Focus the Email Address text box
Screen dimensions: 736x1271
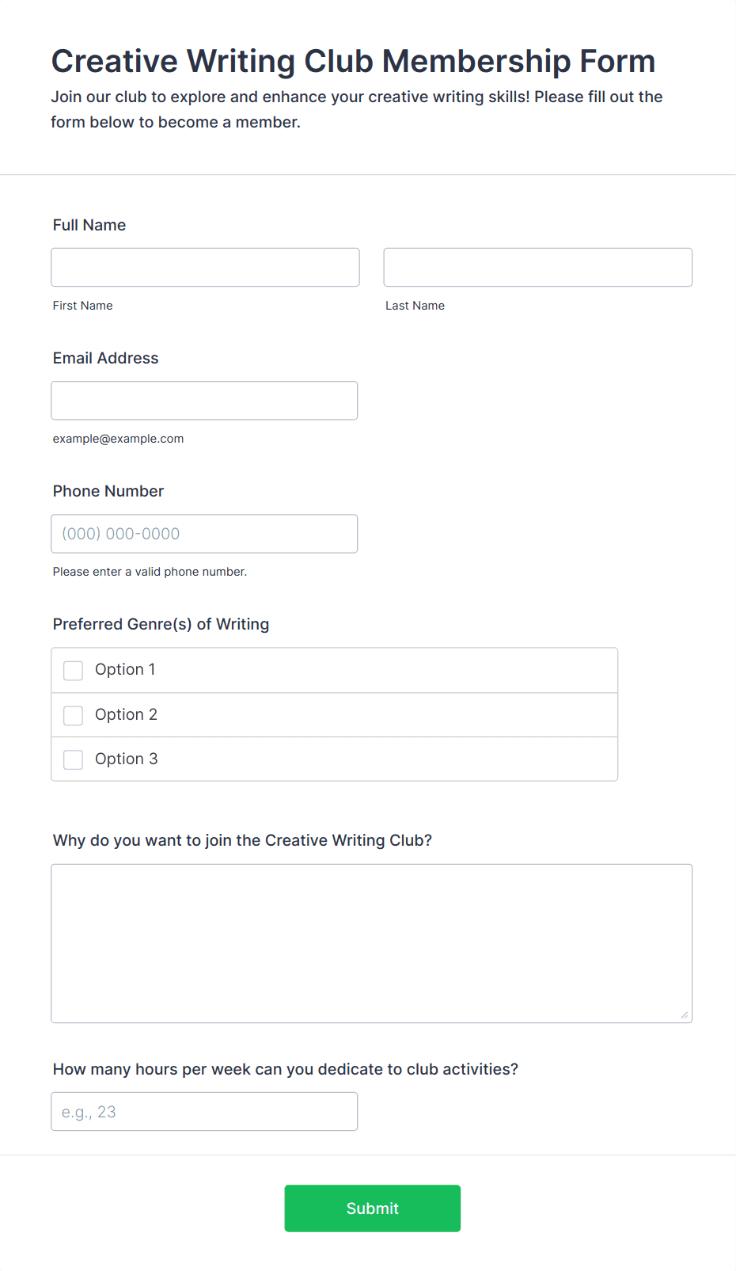(204, 401)
